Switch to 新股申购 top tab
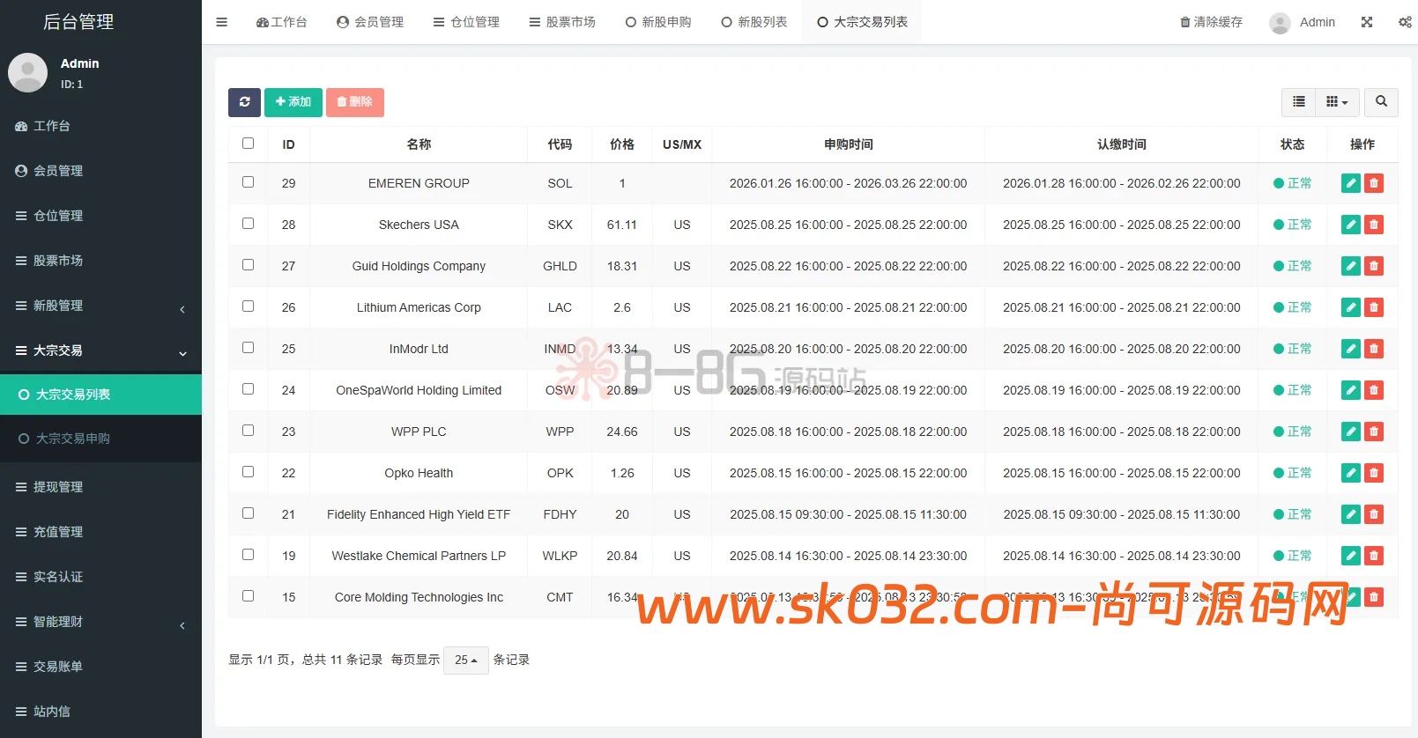Screen dimensions: 1418x738 pyautogui.click(x=658, y=22)
